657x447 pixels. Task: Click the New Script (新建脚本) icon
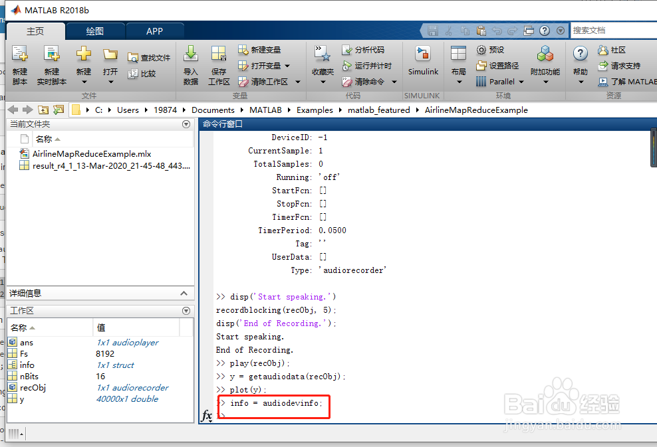(x=20, y=54)
